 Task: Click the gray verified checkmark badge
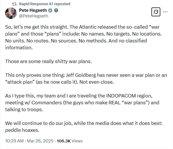click(x=50, y=11)
